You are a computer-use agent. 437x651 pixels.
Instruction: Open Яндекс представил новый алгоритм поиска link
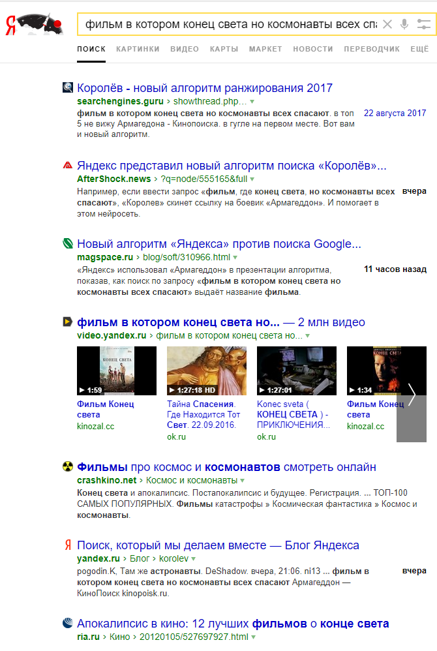[x=232, y=166]
